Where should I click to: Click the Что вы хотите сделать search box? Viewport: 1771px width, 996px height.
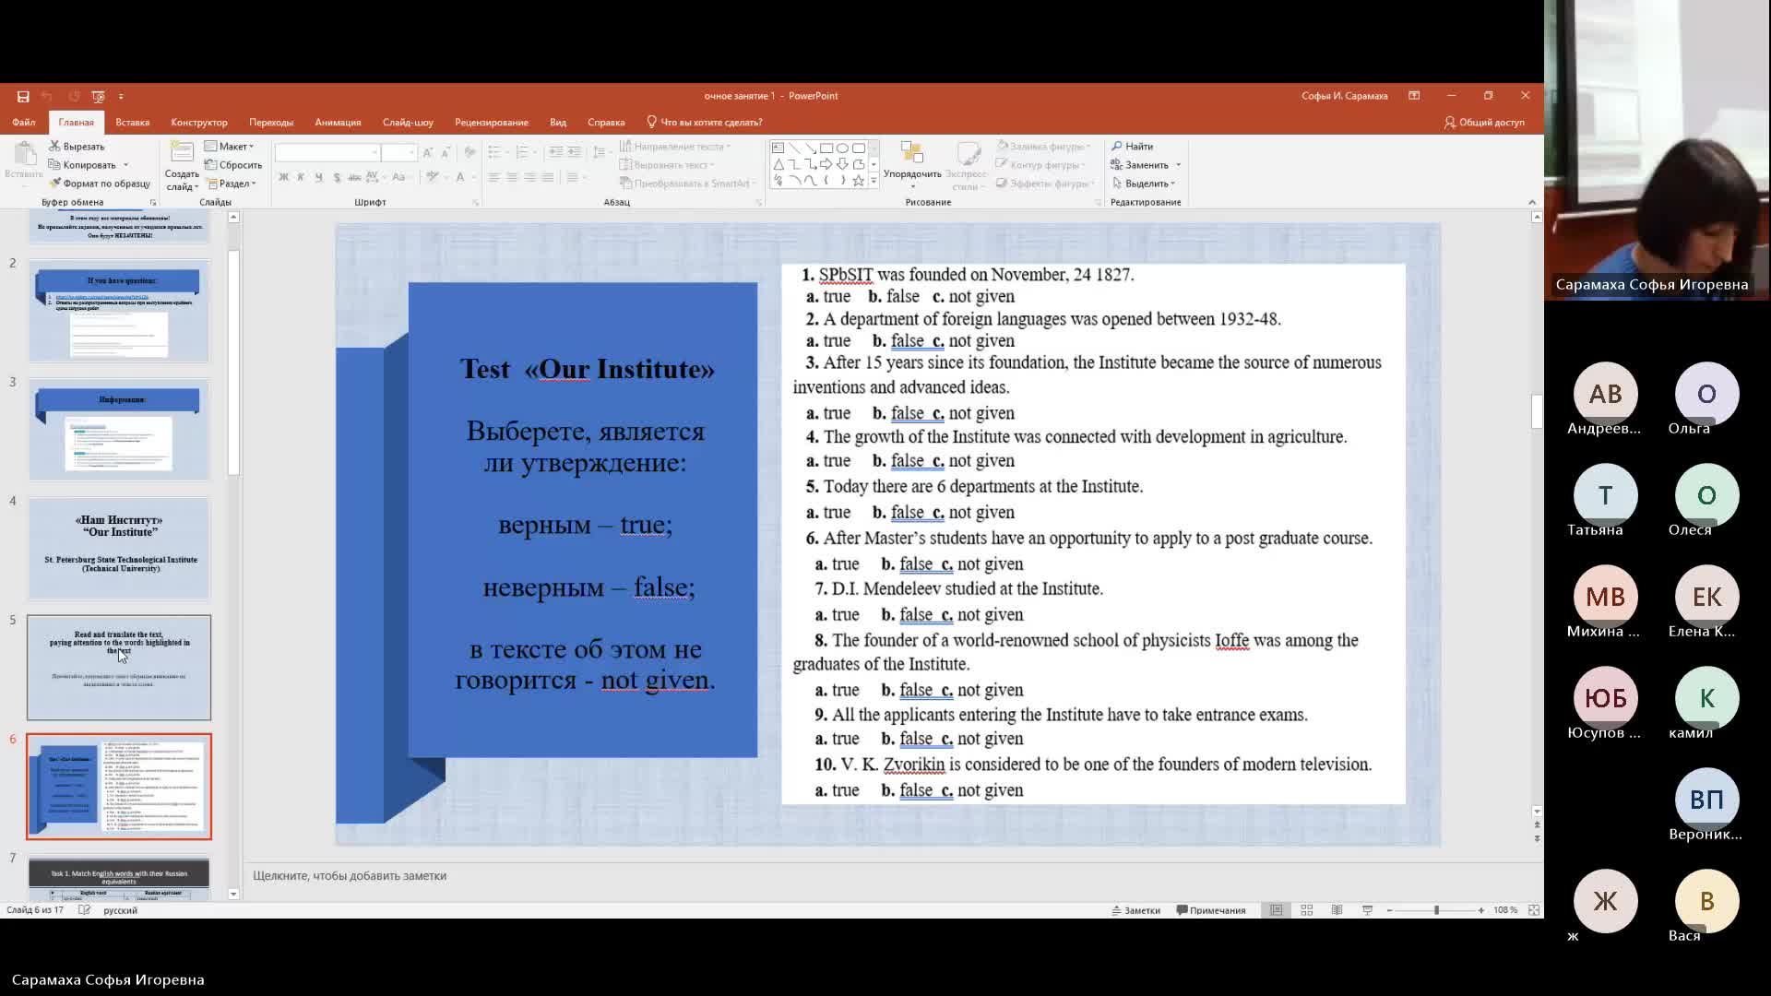705,123
